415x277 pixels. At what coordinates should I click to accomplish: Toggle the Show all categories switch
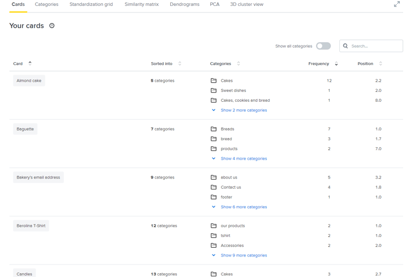pos(324,46)
